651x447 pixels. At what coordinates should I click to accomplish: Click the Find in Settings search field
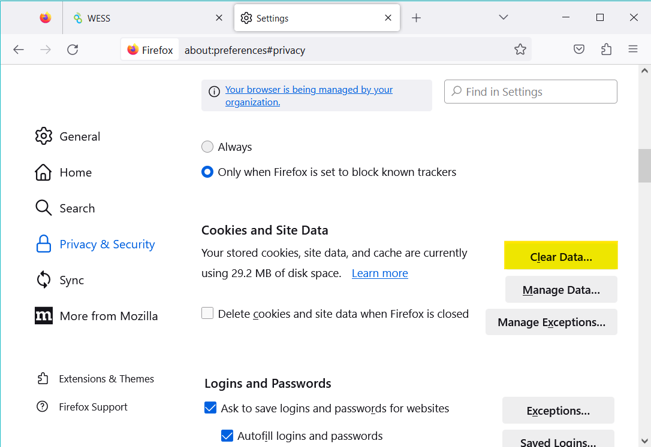[x=531, y=92]
